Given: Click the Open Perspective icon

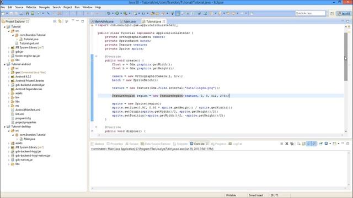Looking at the screenshot, I should 332,13.
